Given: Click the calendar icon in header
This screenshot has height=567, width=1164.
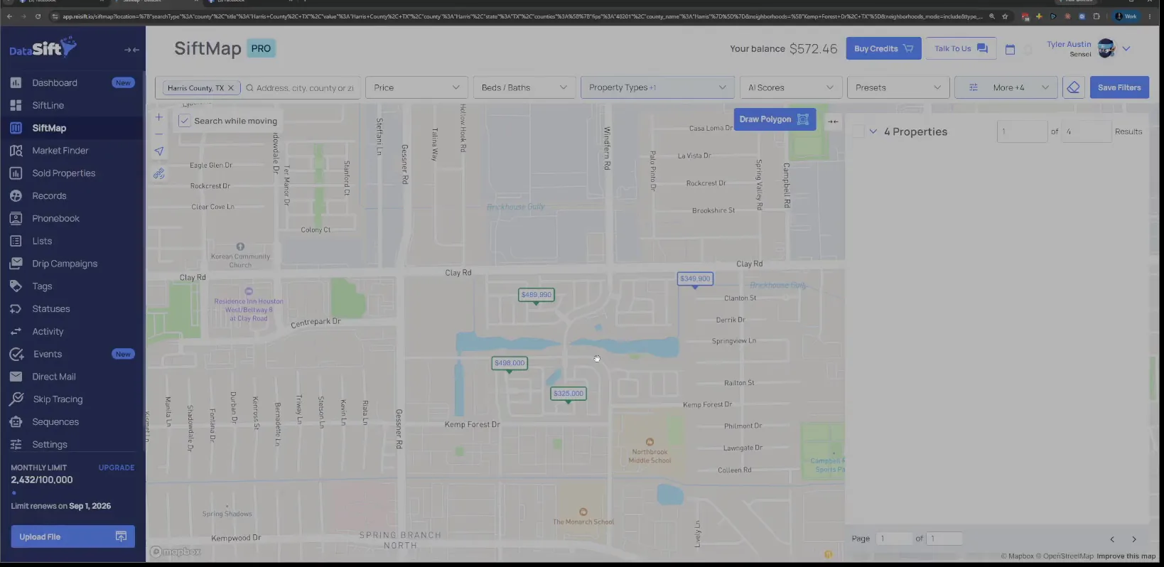Looking at the screenshot, I should click(x=1010, y=49).
